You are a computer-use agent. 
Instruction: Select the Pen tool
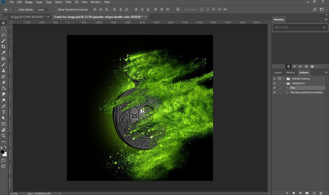(4, 106)
